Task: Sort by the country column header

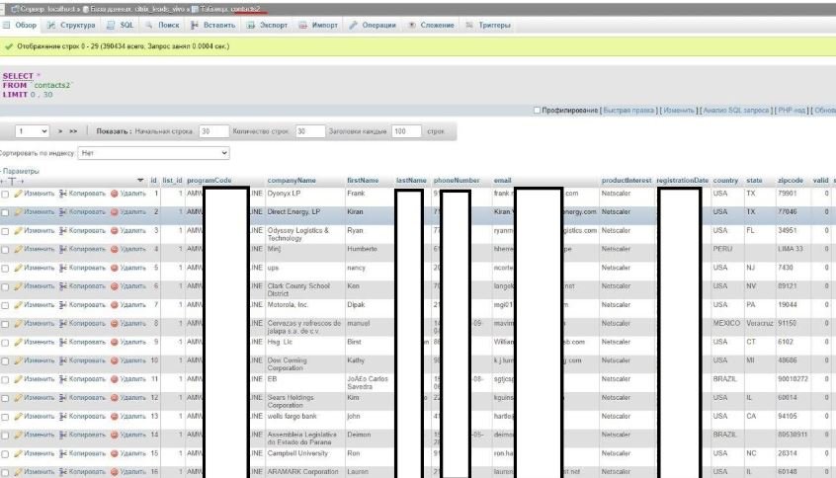Action: 725,181
